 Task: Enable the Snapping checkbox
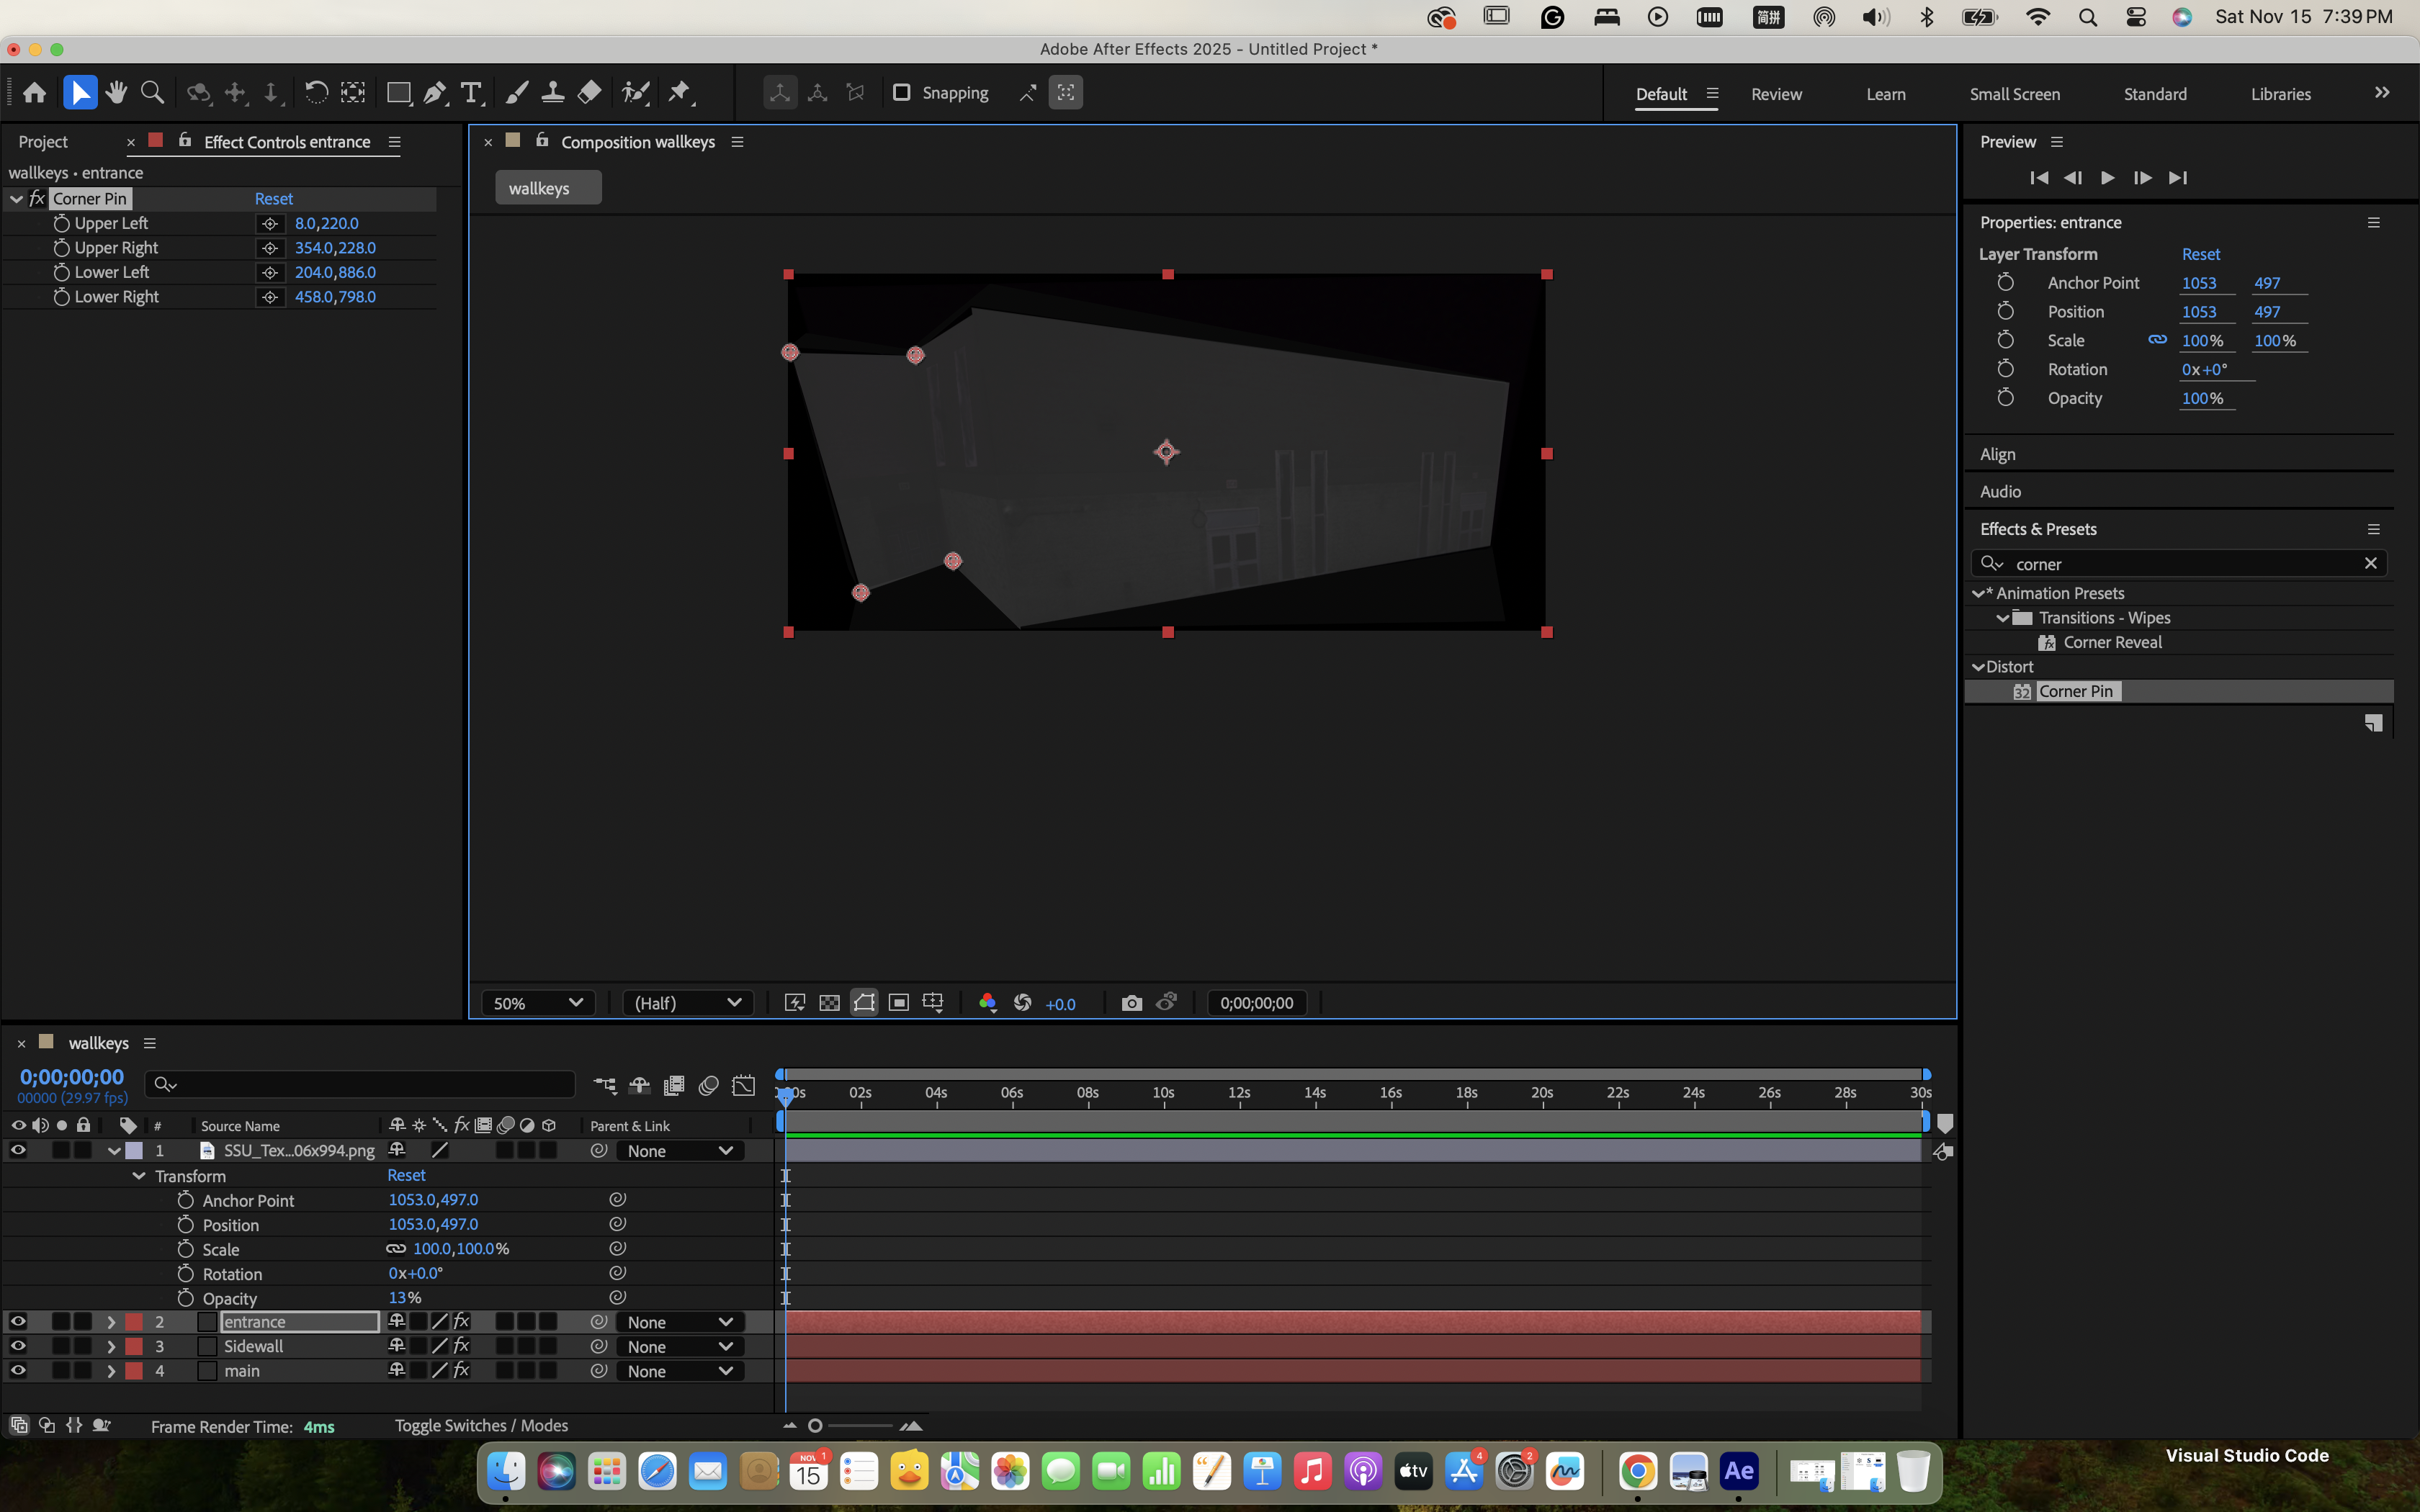coord(901,92)
